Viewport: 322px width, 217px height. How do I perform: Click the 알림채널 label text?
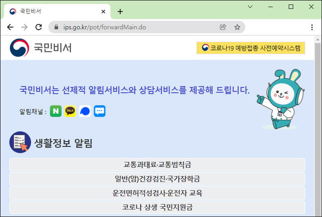[33, 111]
